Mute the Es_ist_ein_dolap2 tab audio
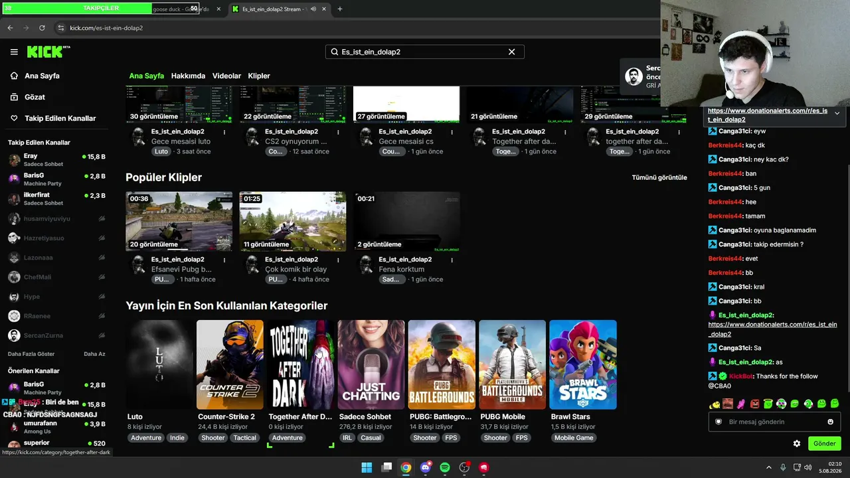850x478 pixels. pos(313,9)
